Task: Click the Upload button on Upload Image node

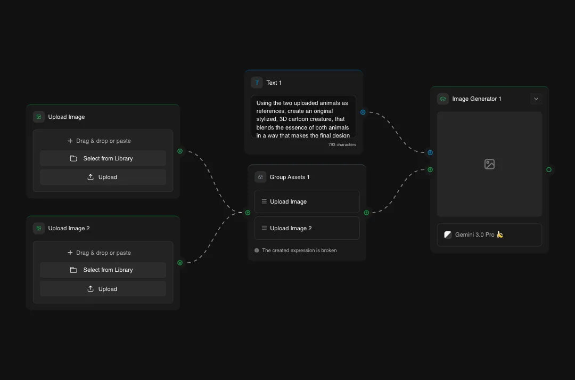Action: coord(103,177)
